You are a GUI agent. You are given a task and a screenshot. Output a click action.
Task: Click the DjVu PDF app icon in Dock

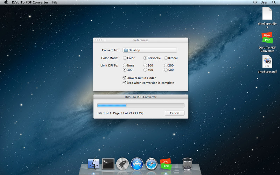[x=166, y=164]
